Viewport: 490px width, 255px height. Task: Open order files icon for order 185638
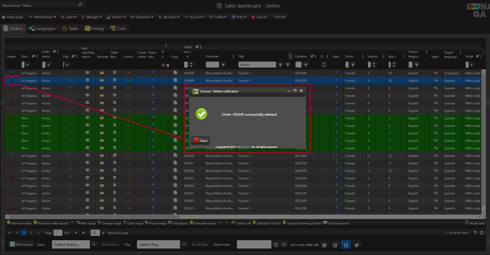tap(115, 155)
